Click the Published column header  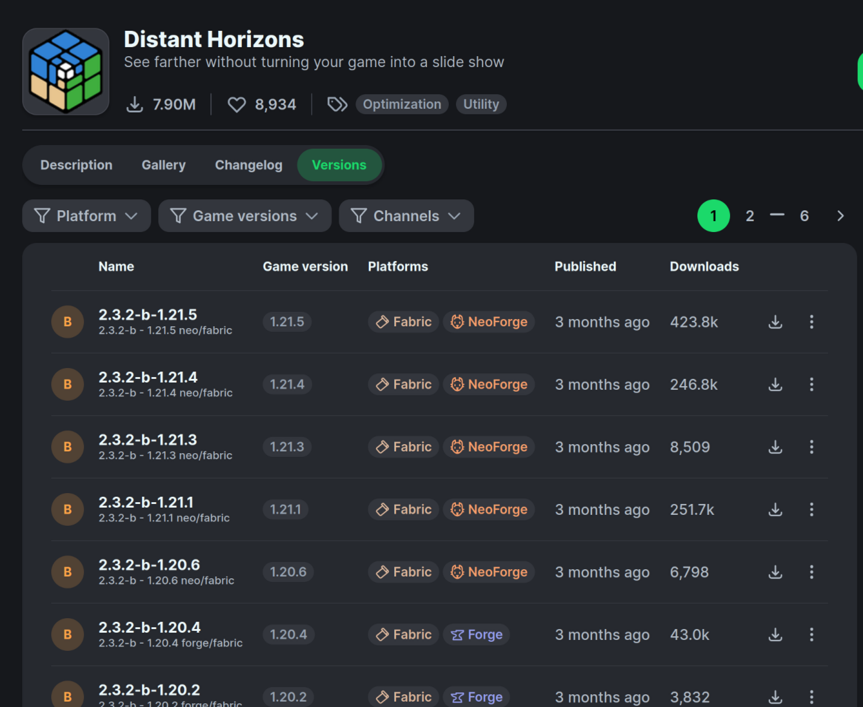585,266
